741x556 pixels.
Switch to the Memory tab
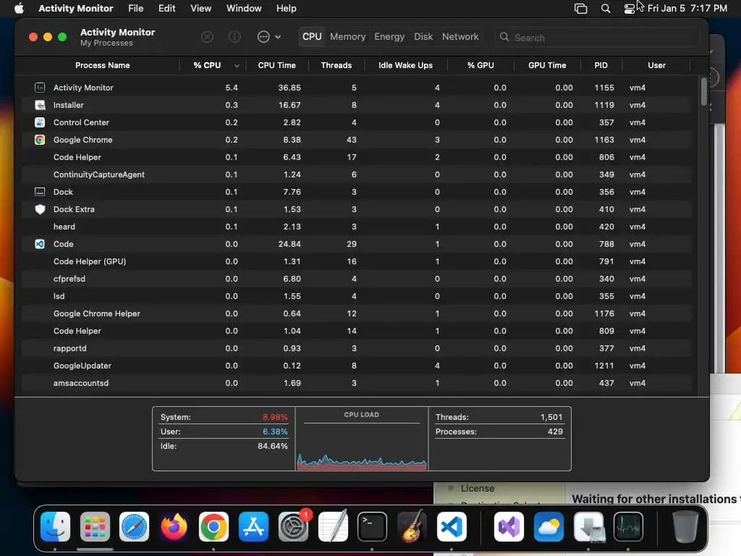coord(348,37)
